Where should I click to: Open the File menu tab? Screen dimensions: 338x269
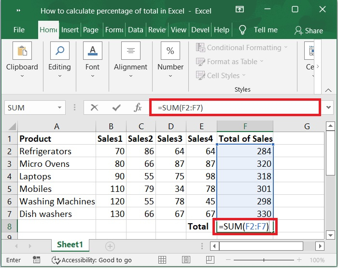click(19, 30)
